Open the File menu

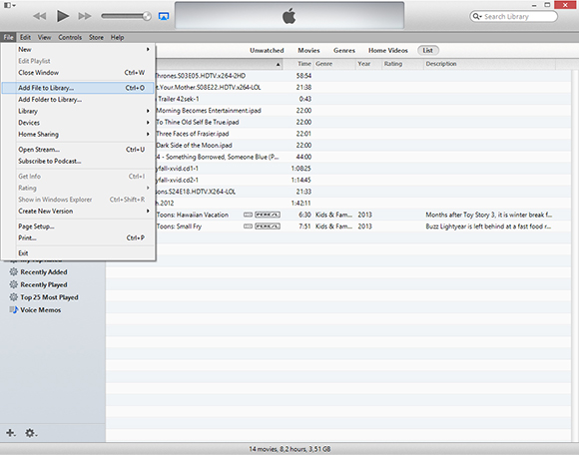coord(8,37)
